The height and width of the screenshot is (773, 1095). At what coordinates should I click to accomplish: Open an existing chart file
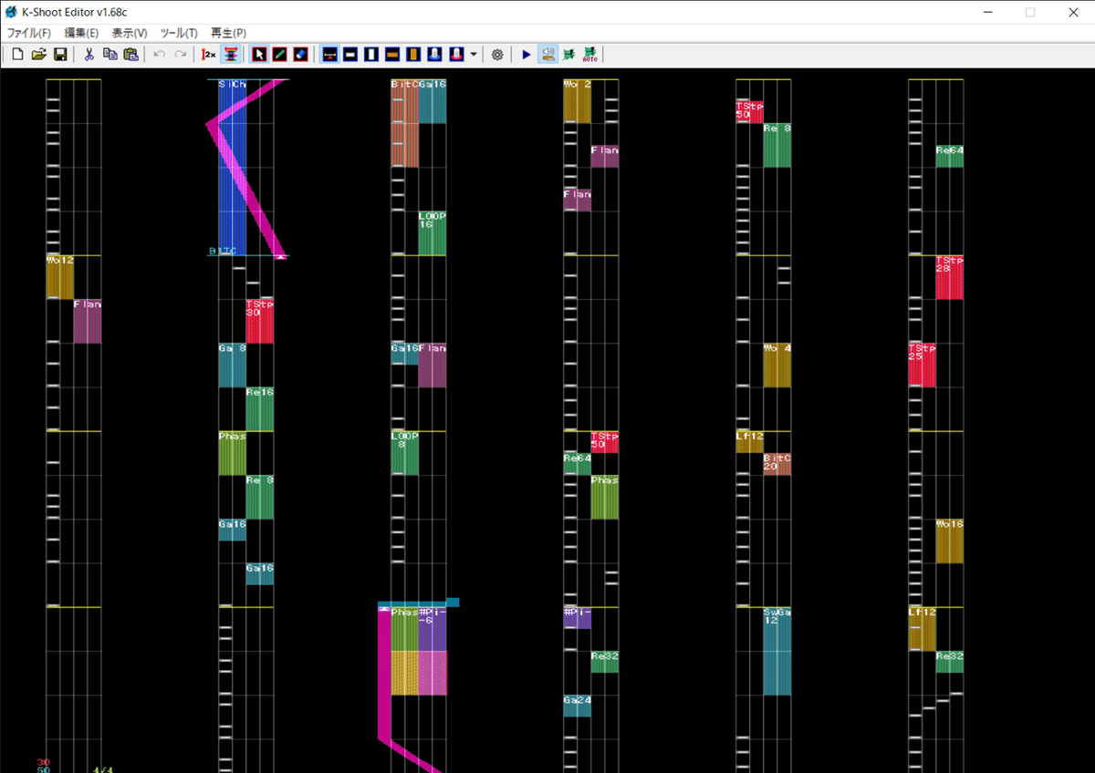pyautogui.click(x=39, y=55)
